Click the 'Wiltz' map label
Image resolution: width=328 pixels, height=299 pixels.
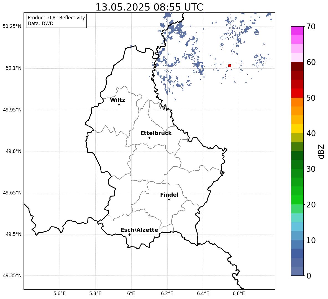coord(117,100)
